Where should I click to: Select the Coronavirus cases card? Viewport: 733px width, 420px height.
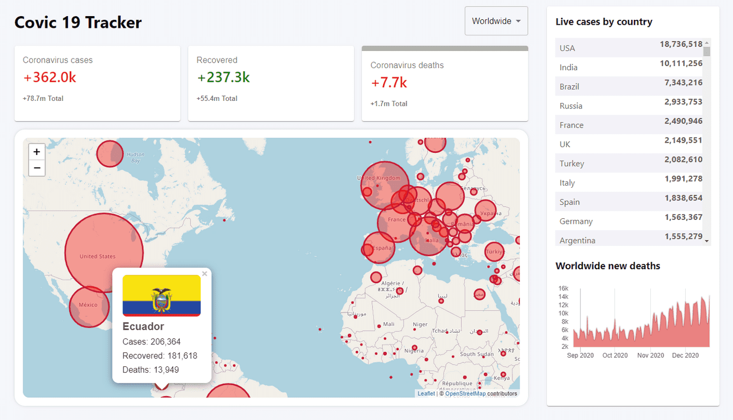point(97,83)
